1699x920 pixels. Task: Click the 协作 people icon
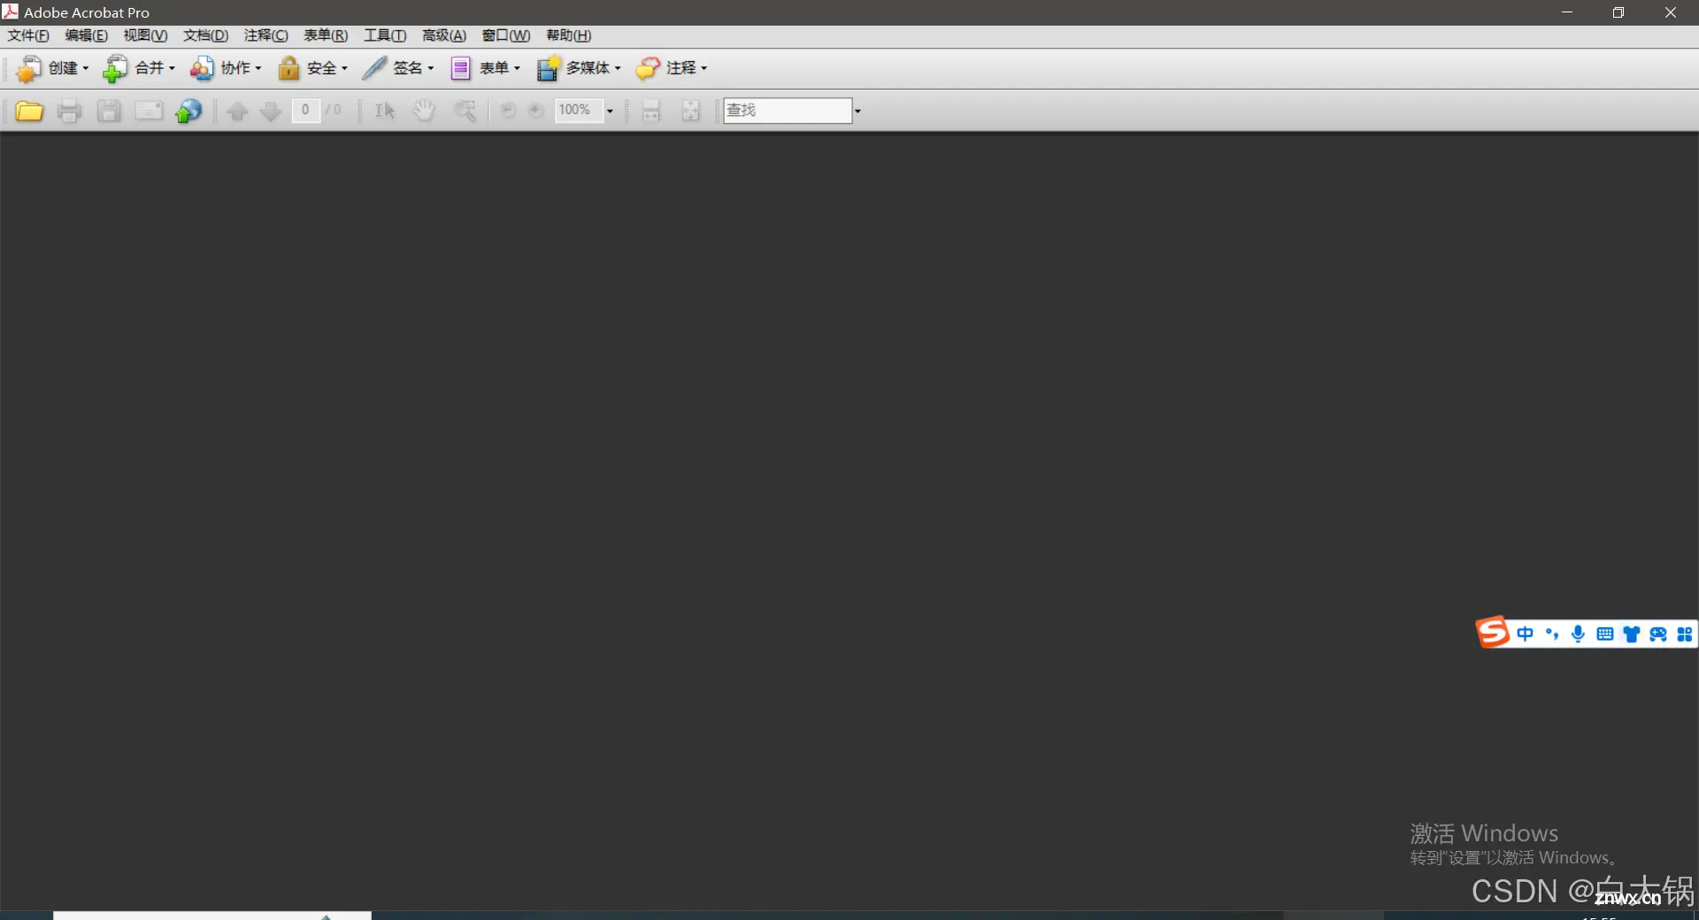202,68
